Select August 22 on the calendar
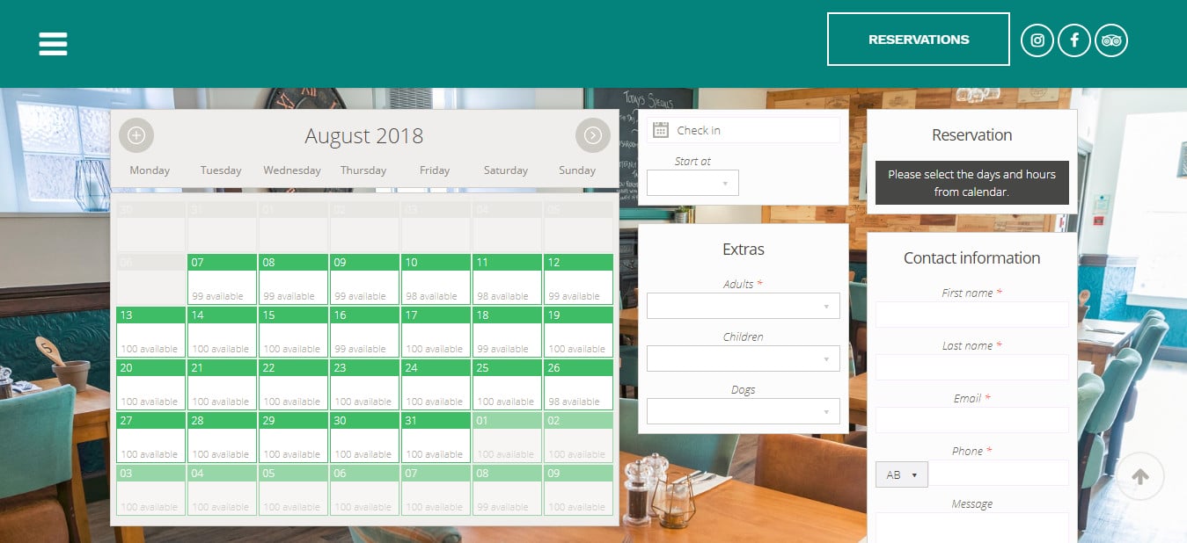This screenshot has height=543, width=1187. [x=293, y=385]
